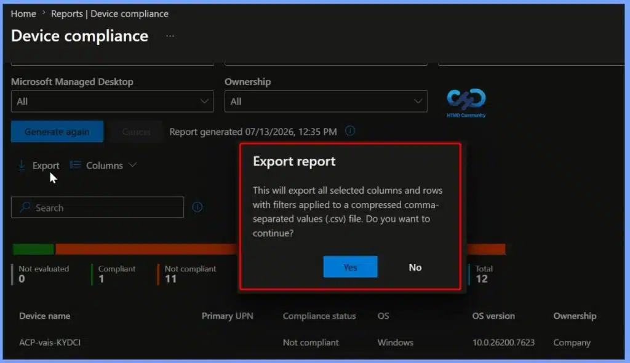Click the Export label
630x363 pixels.
[x=46, y=166]
